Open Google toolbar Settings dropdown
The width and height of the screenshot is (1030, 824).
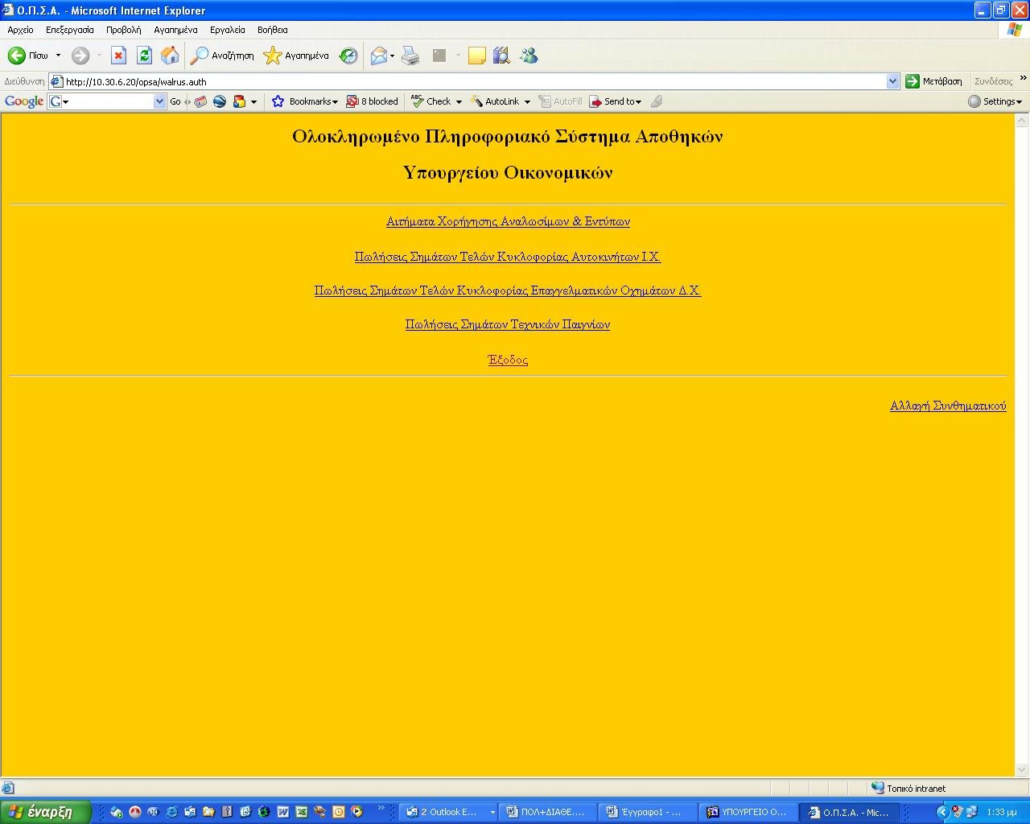point(995,101)
